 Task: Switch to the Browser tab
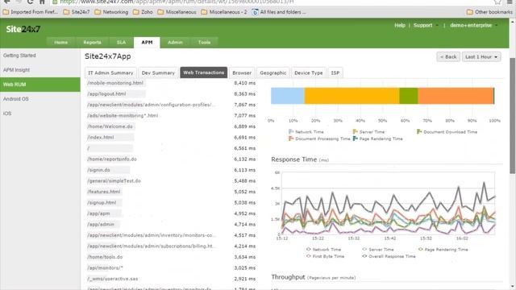click(242, 72)
